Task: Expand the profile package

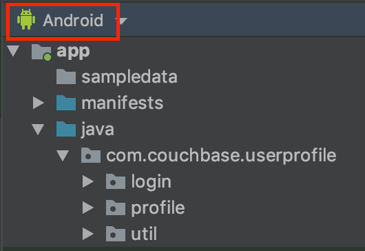Action: (x=88, y=208)
